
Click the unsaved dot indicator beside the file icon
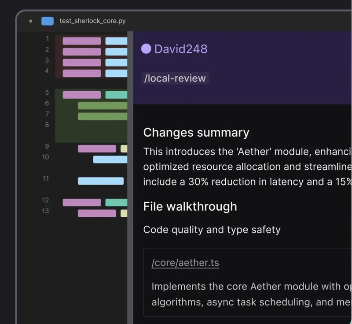click(30, 21)
